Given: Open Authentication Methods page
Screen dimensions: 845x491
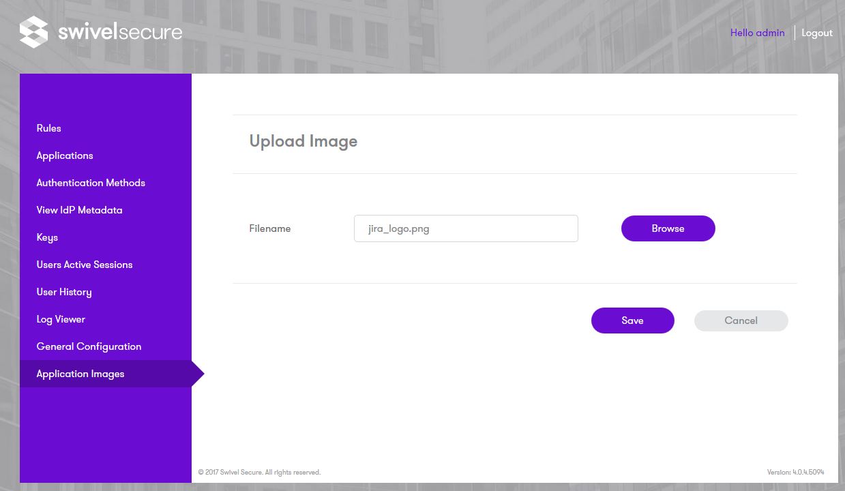Looking at the screenshot, I should (91, 183).
